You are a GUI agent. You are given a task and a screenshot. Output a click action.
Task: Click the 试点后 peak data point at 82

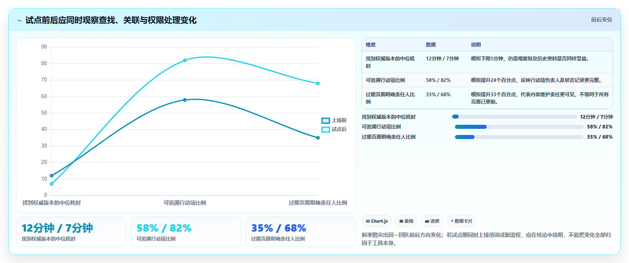coord(185,60)
